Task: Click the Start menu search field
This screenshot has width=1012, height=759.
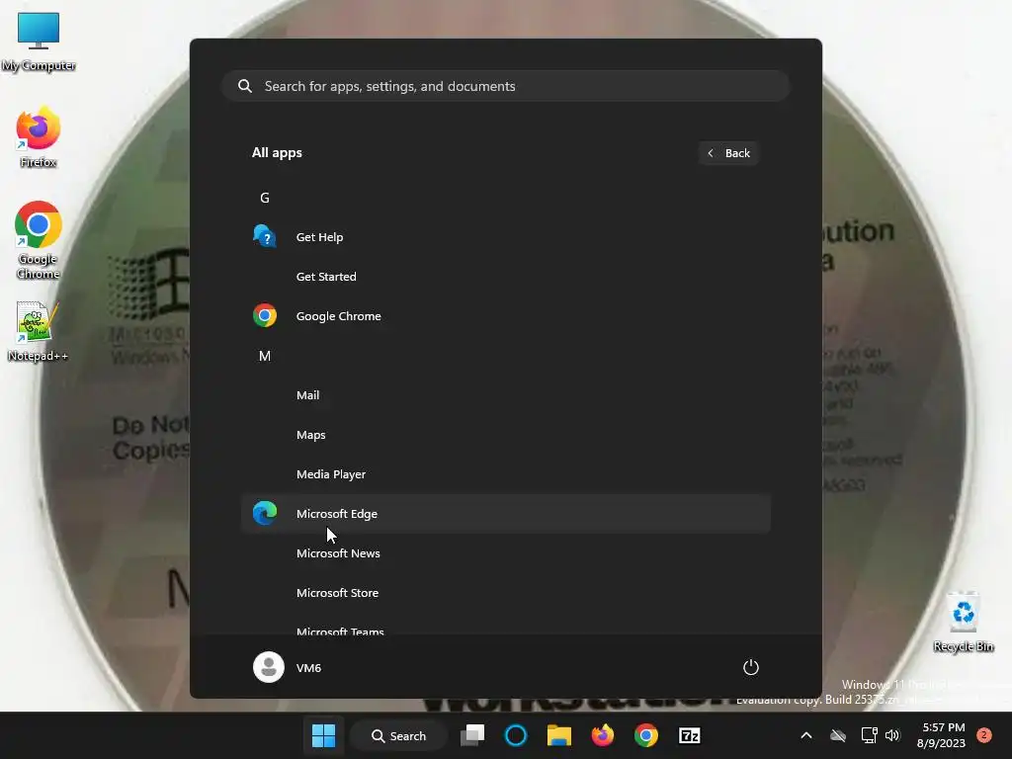Action: pyautogui.click(x=505, y=86)
